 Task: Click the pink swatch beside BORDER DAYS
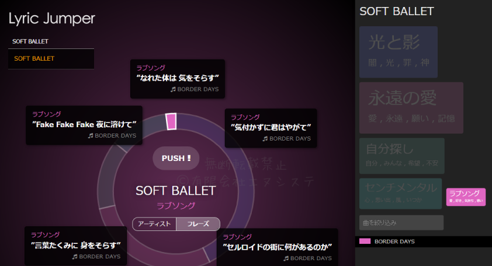[x=365, y=242]
